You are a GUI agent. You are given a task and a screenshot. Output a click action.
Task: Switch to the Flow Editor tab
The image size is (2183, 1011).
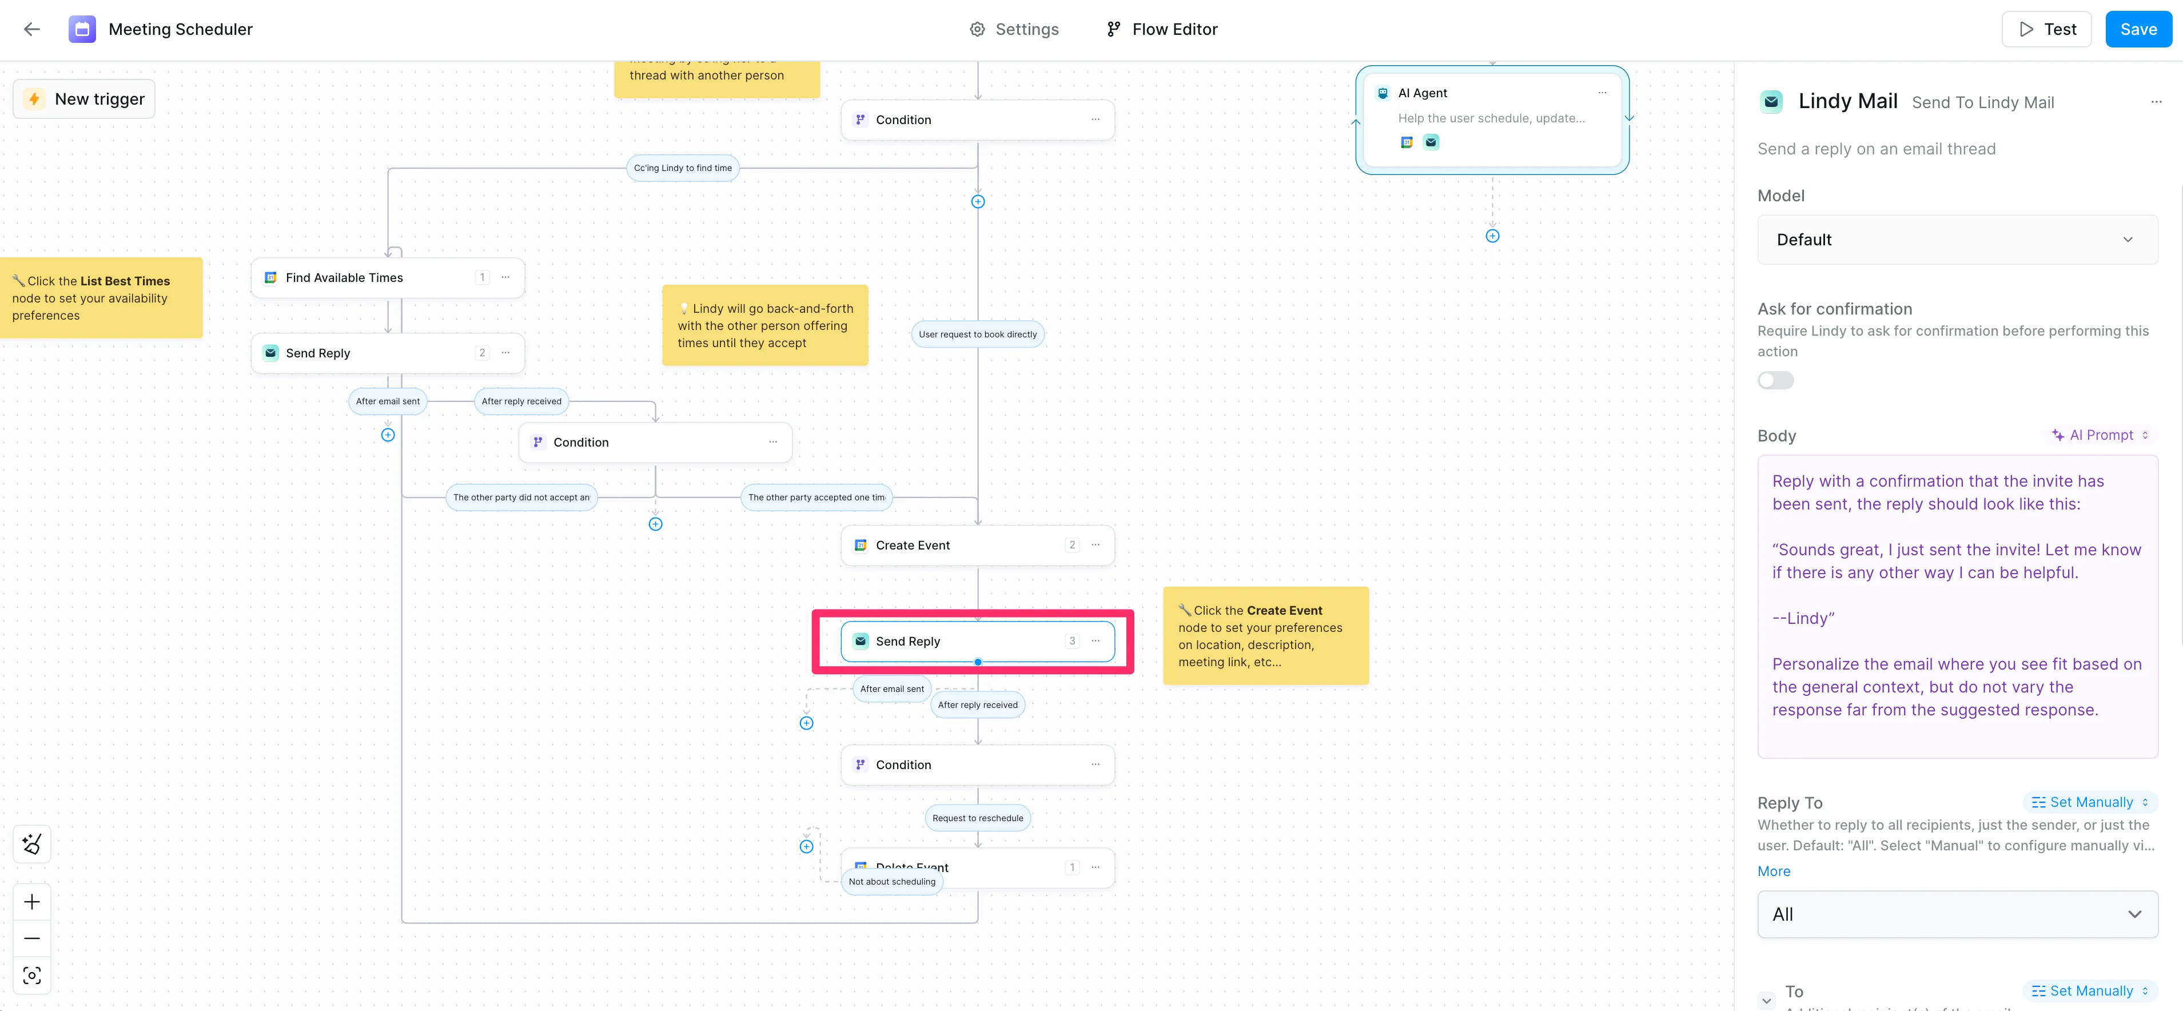tap(1162, 30)
